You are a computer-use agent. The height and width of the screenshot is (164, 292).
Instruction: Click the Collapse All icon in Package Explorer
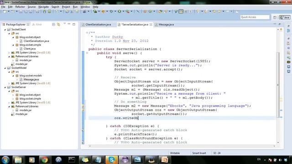[x=54, y=25]
